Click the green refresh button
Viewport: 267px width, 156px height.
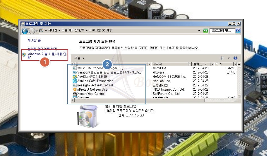pos(206,31)
